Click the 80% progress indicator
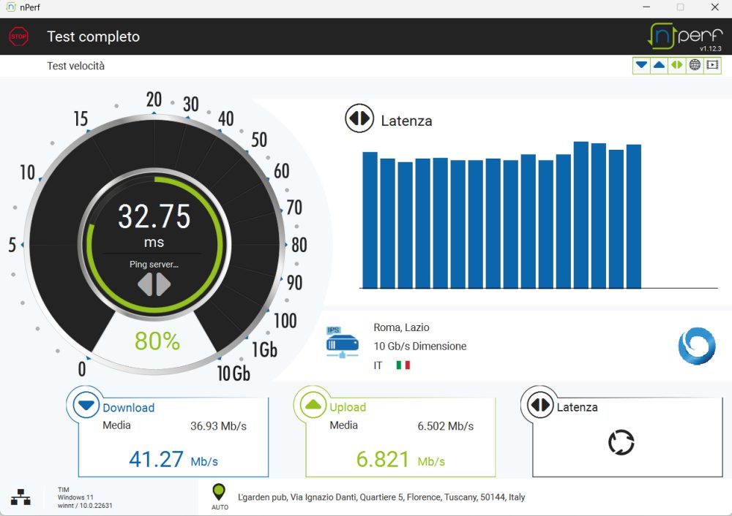This screenshot has height=516, width=732. (157, 341)
